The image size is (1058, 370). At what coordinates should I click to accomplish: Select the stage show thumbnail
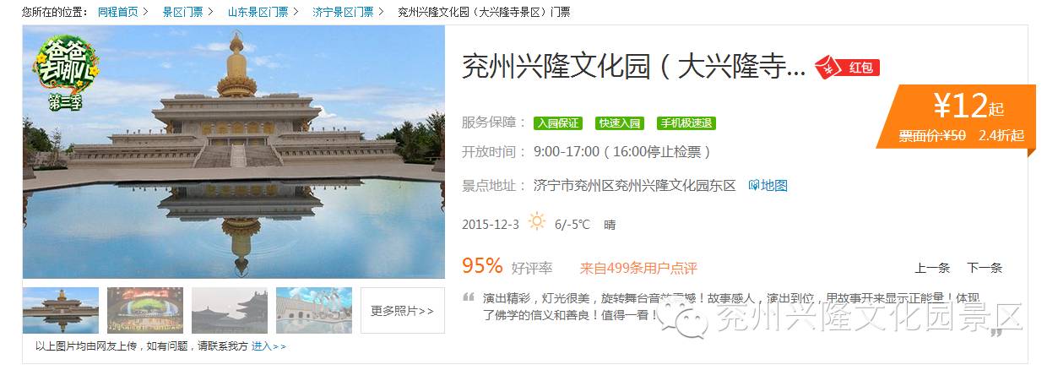145,310
